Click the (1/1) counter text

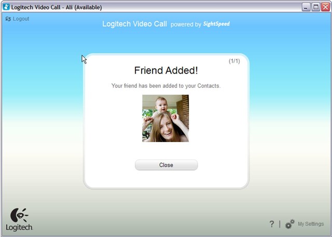tap(234, 61)
